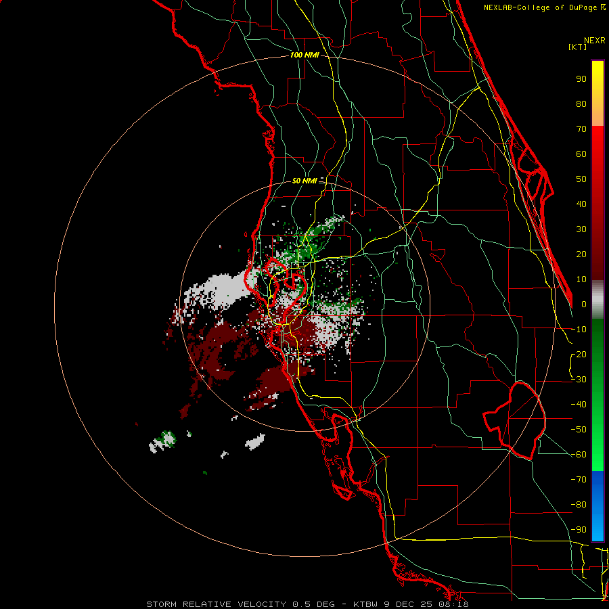Image resolution: width=609 pixels, height=609 pixels.
Task: Click the -50 value on the scale
Action: [579, 430]
